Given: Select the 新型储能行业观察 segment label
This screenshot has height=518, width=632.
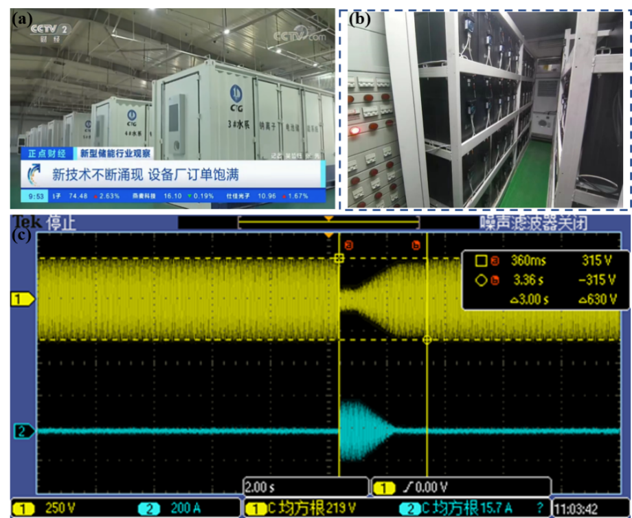Looking at the screenshot, I should point(115,153).
